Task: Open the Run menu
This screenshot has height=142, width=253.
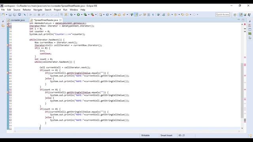Action: [65, 10]
